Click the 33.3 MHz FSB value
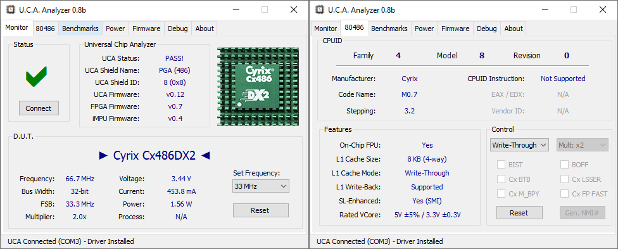Viewport: 618px width, 249px height. tap(80, 204)
